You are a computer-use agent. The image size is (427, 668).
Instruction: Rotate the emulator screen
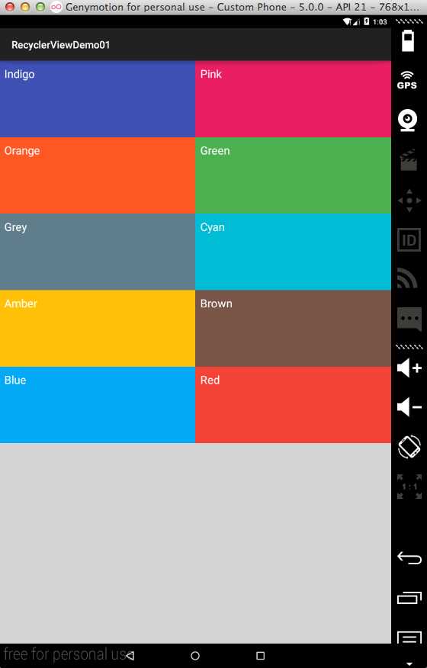[409, 447]
